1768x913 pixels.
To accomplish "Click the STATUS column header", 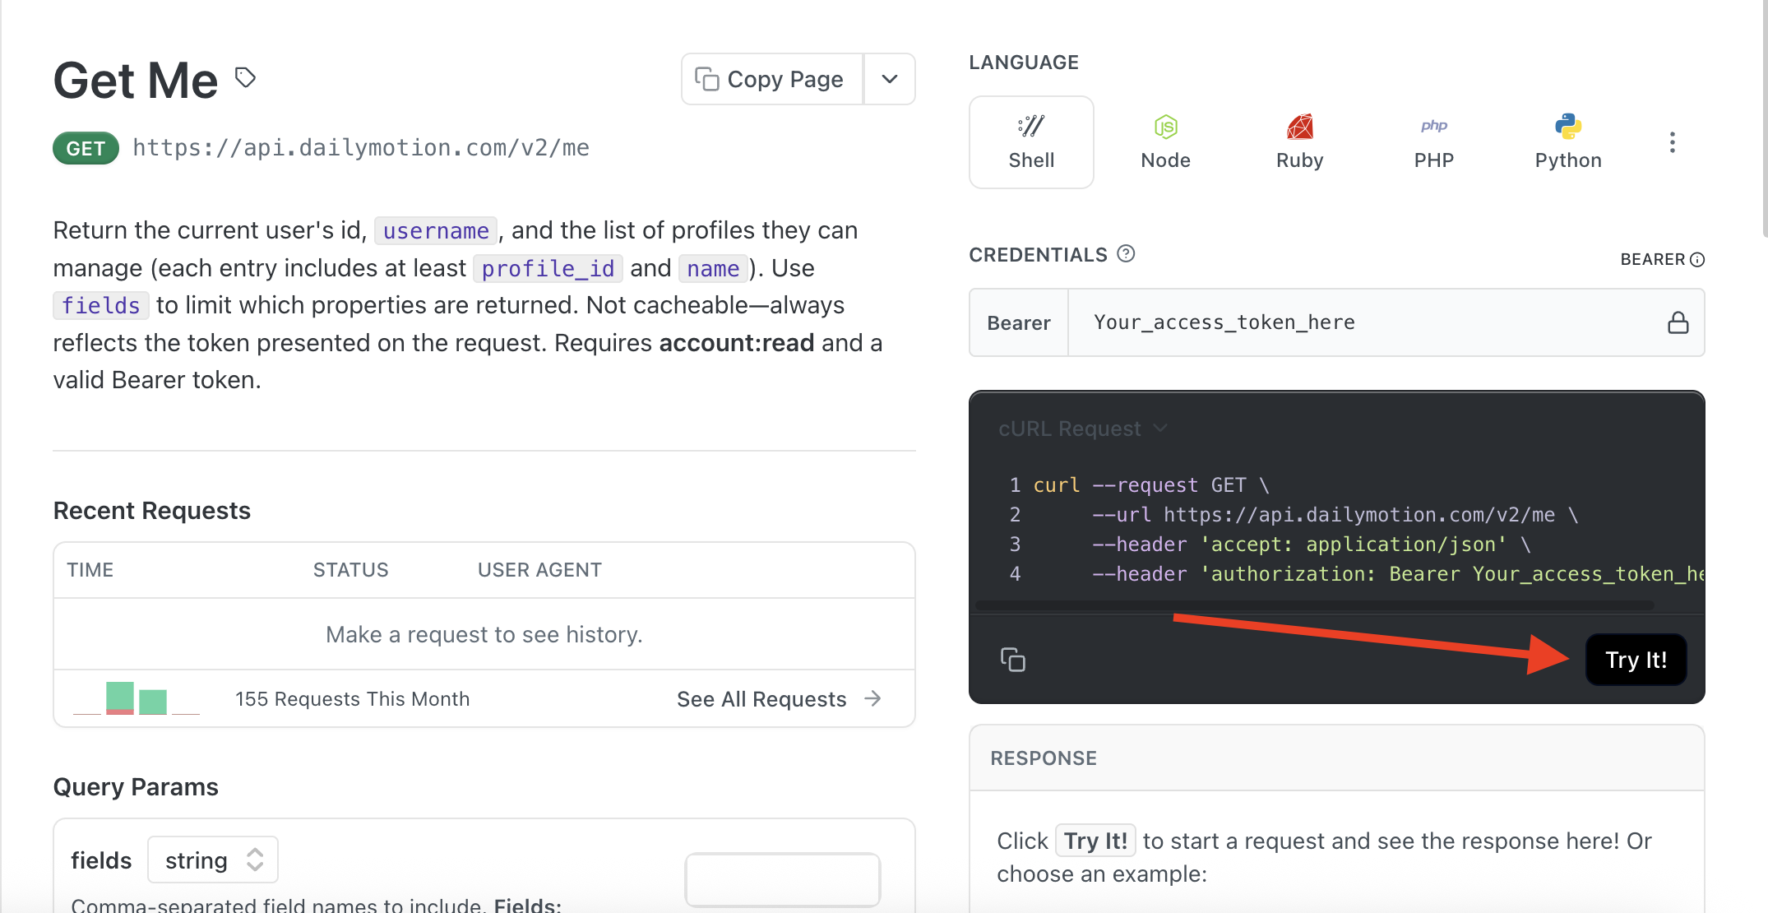I will pos(350,570).
